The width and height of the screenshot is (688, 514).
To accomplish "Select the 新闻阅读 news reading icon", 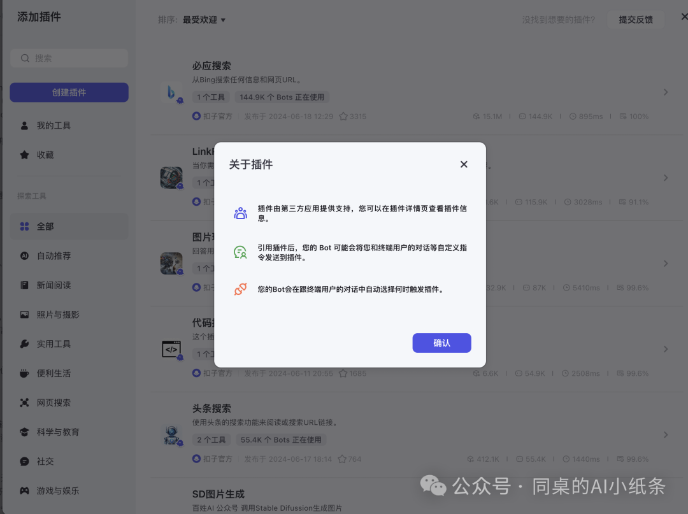I will (x=23, y=285).
